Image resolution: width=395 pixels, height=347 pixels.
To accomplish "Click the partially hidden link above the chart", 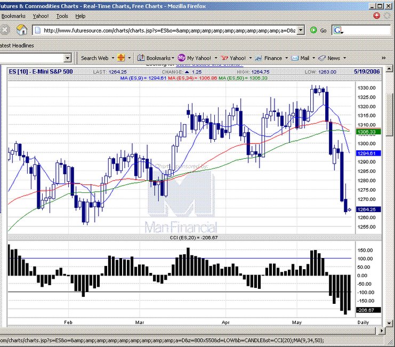I will tap(209, 65).
